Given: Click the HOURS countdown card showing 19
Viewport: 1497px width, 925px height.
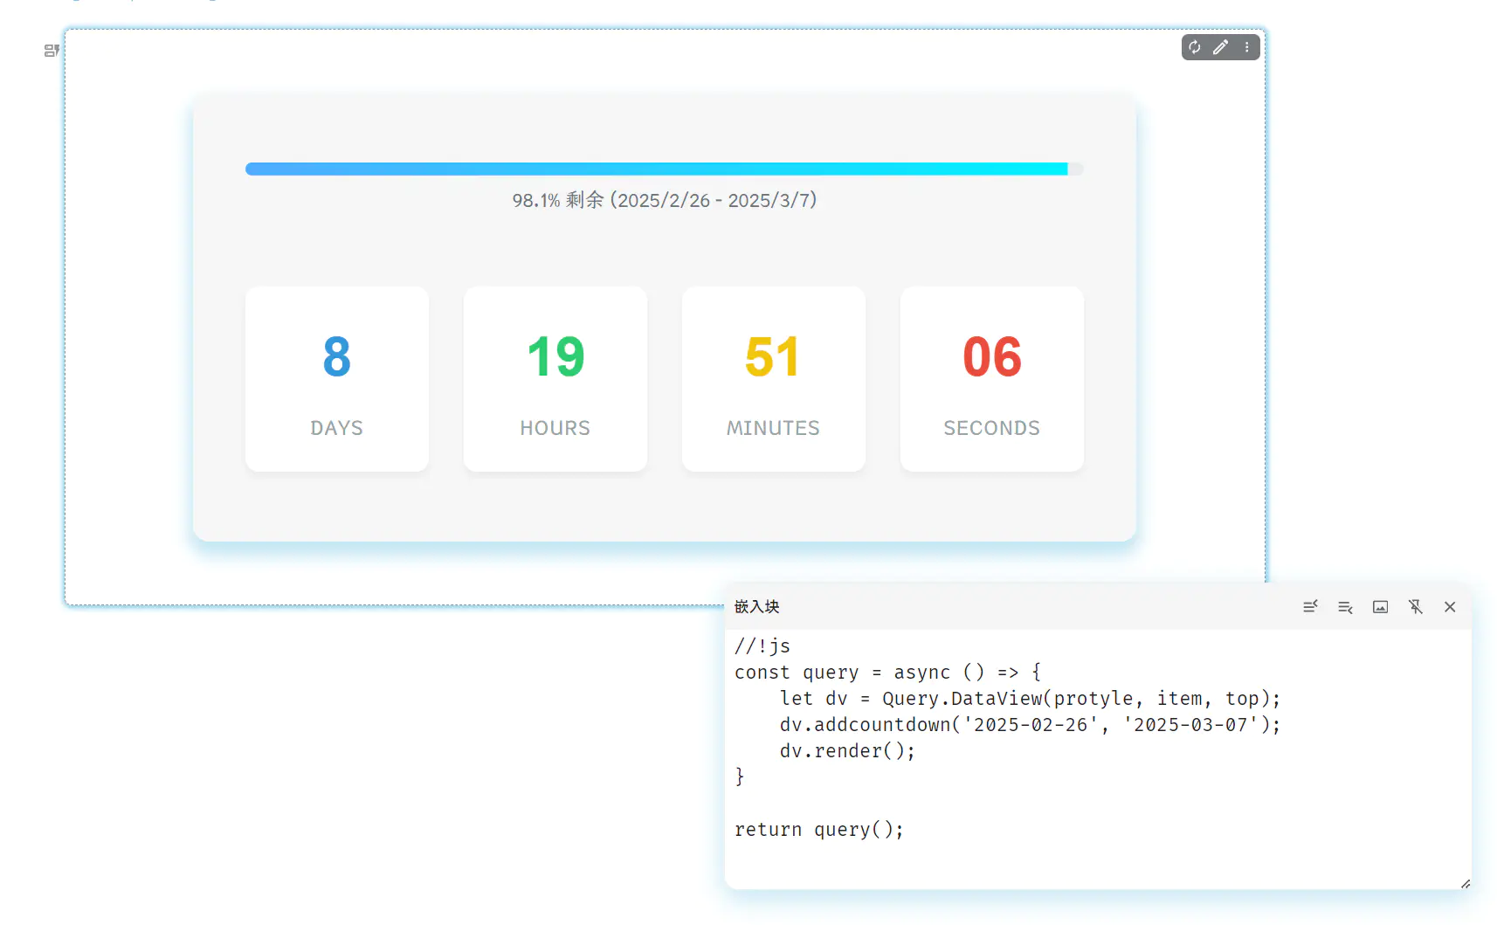Looking at the screenshot, I should [x=555, y=379].
